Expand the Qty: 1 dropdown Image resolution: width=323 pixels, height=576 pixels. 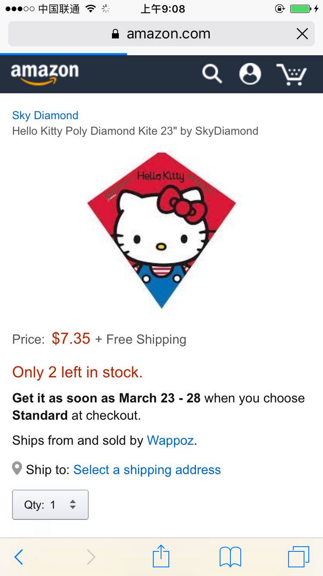[x=50, y=505]
